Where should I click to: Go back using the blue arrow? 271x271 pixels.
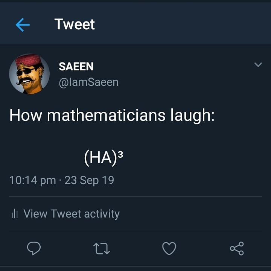click(23, 25)
